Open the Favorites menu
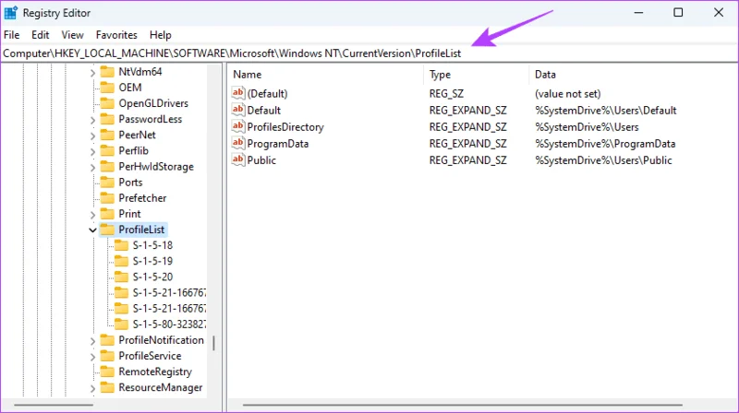 [116, 35]
